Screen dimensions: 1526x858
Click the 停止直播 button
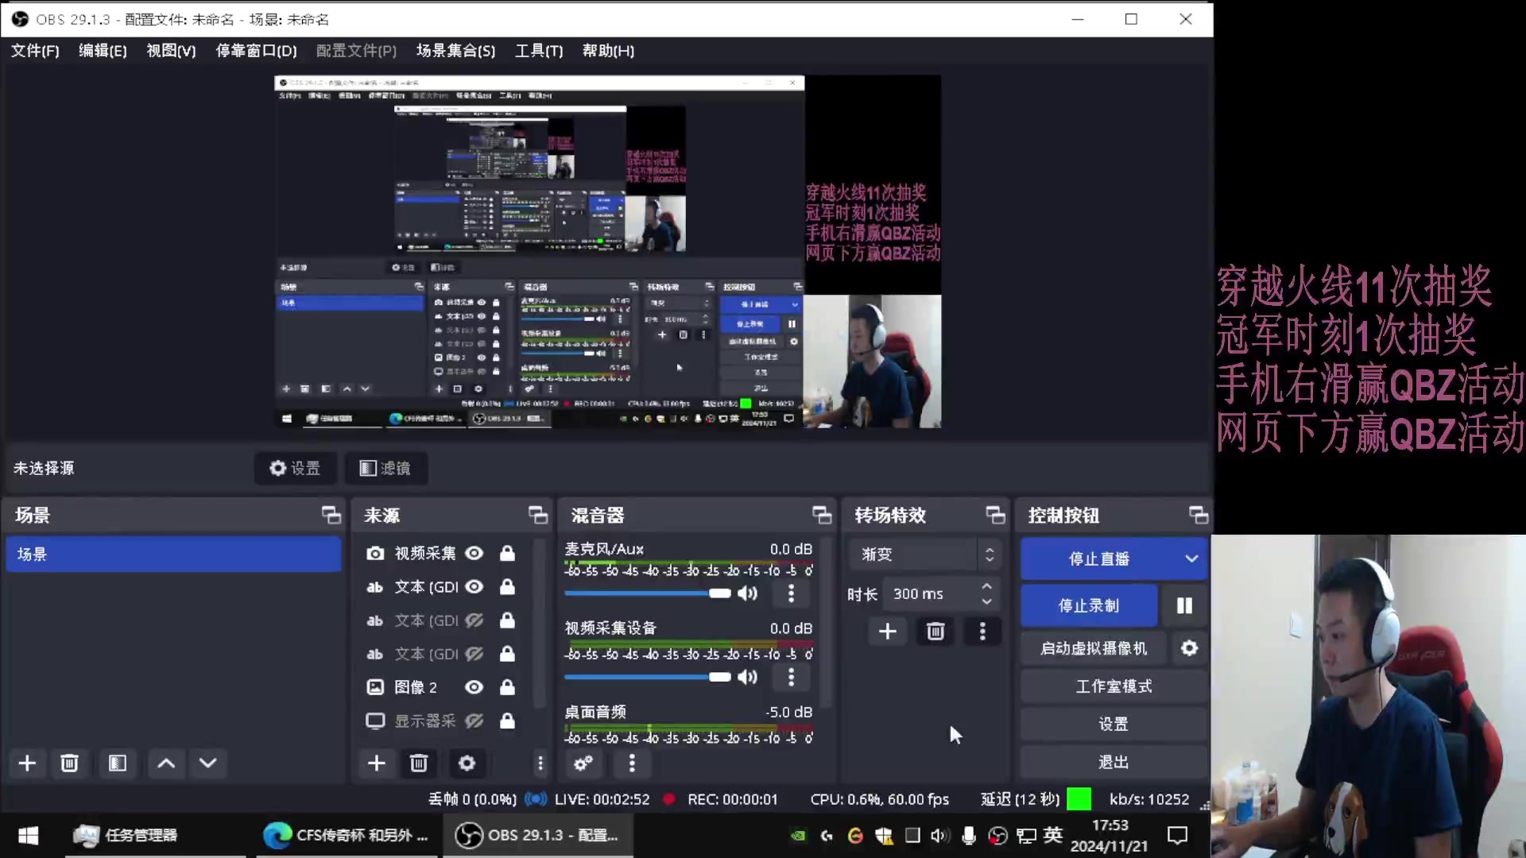tap(1098, 558)
